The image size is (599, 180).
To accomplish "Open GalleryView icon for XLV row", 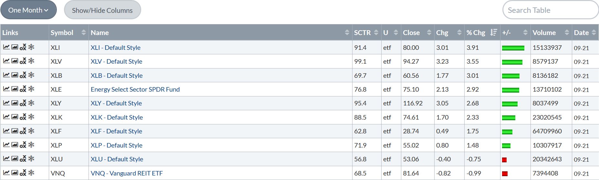I will [15, 61].
